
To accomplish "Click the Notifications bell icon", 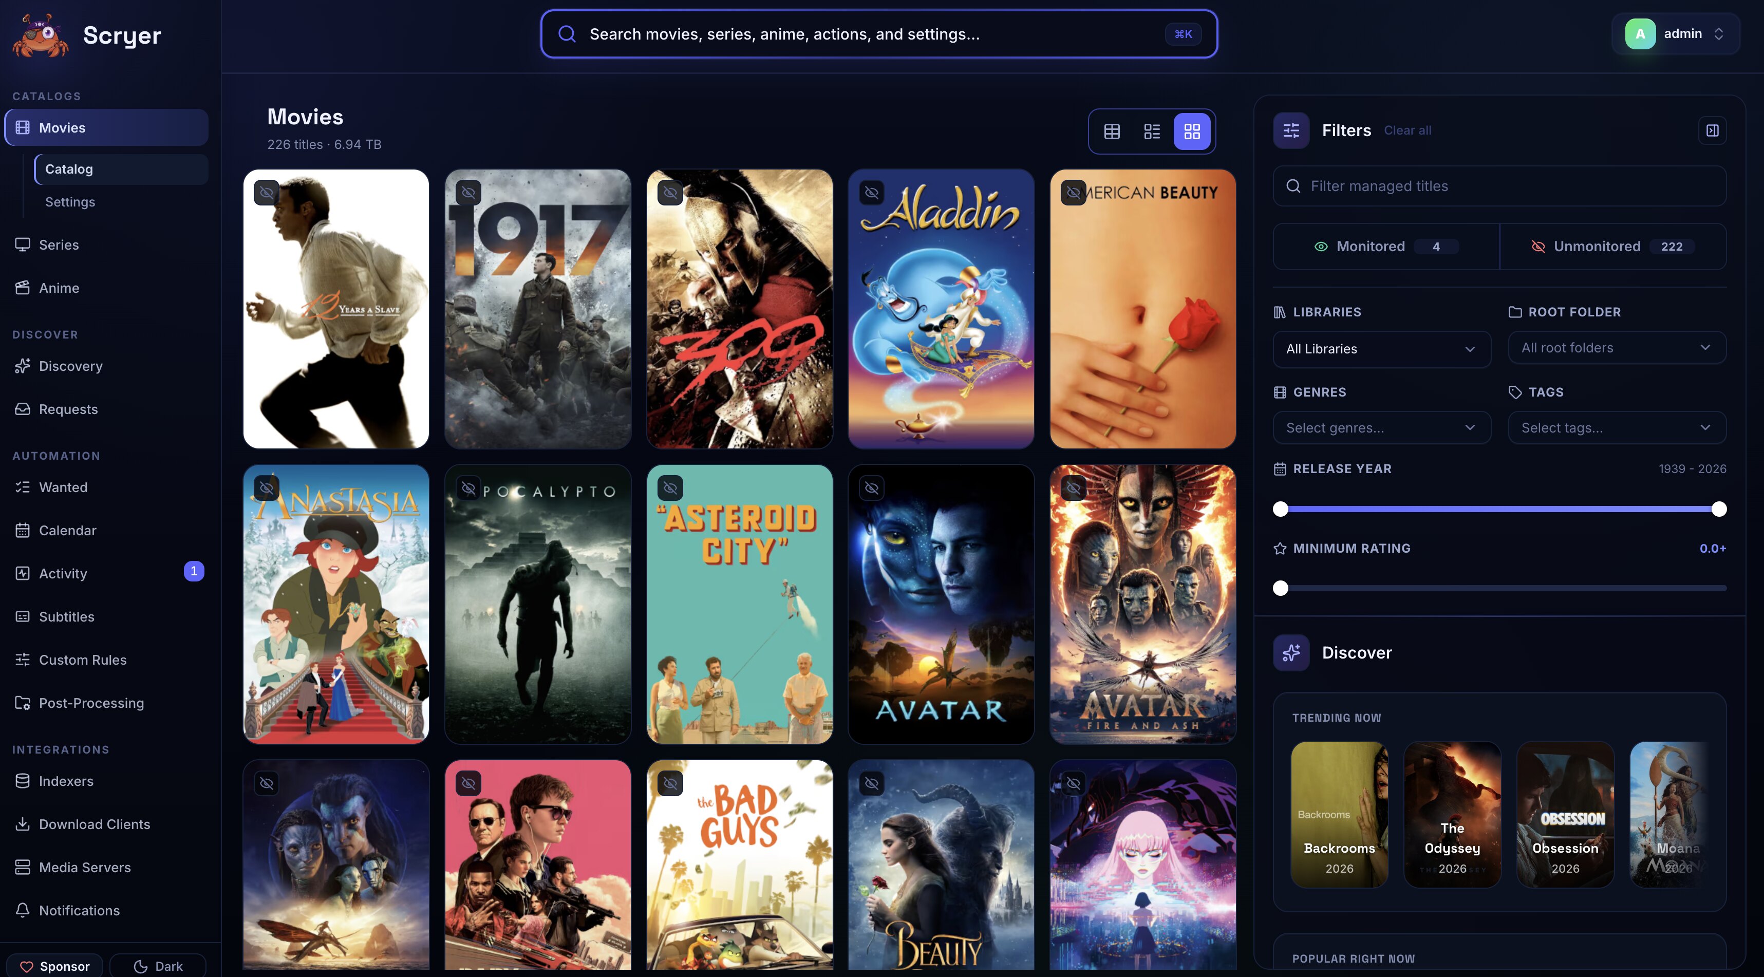I will click(x=23, y=910).
